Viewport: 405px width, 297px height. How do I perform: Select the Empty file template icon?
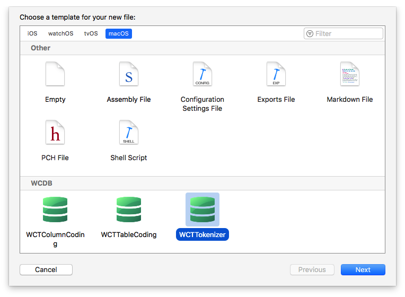coord(55,74)
